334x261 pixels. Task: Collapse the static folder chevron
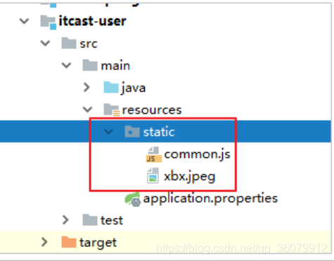[x=109, y=131]
